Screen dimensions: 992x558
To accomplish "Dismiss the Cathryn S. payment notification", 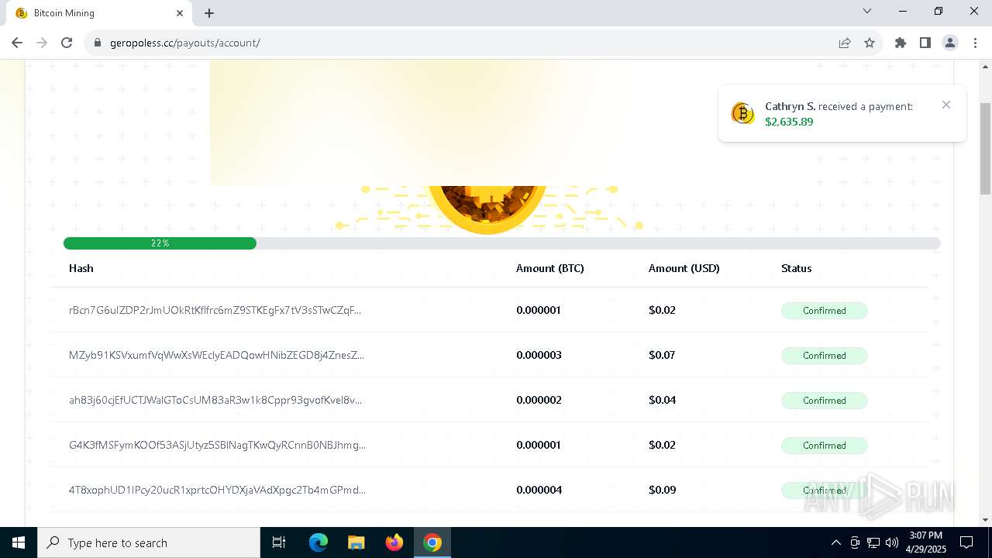I will click(x=946, y=105).
